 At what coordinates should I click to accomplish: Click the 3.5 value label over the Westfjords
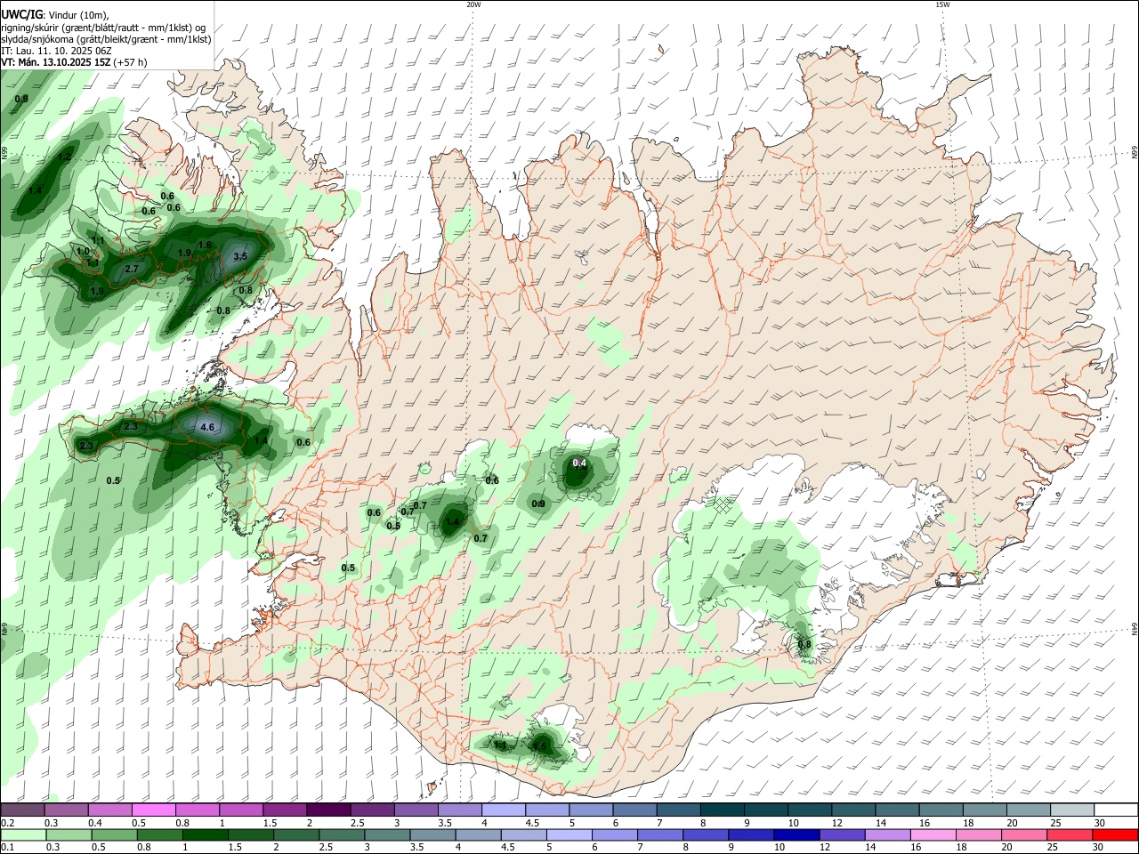239,256
